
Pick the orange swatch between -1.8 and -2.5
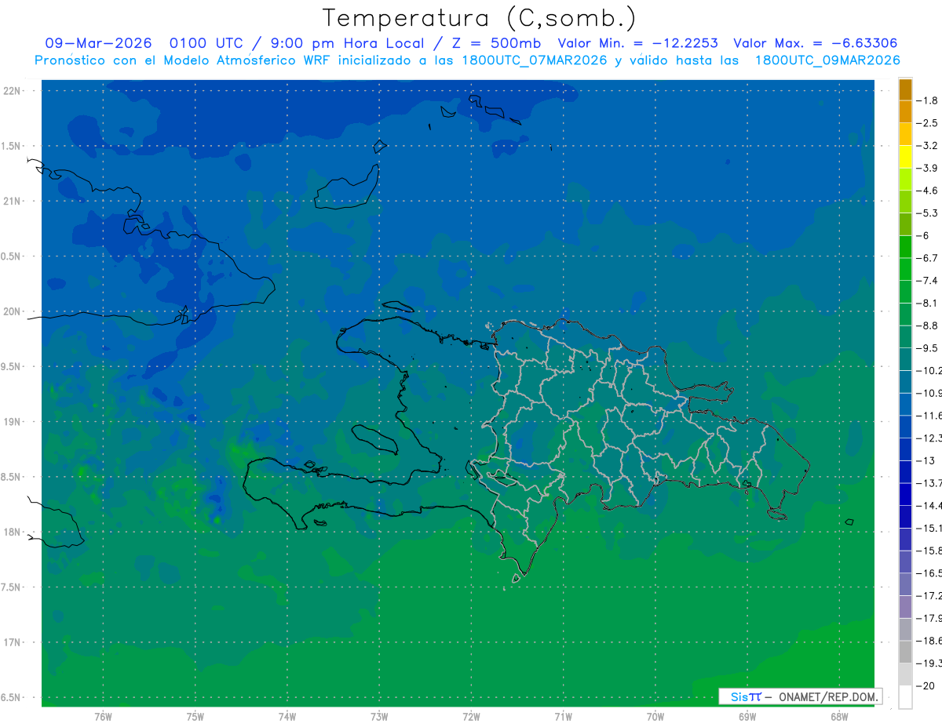pos(905,112)
